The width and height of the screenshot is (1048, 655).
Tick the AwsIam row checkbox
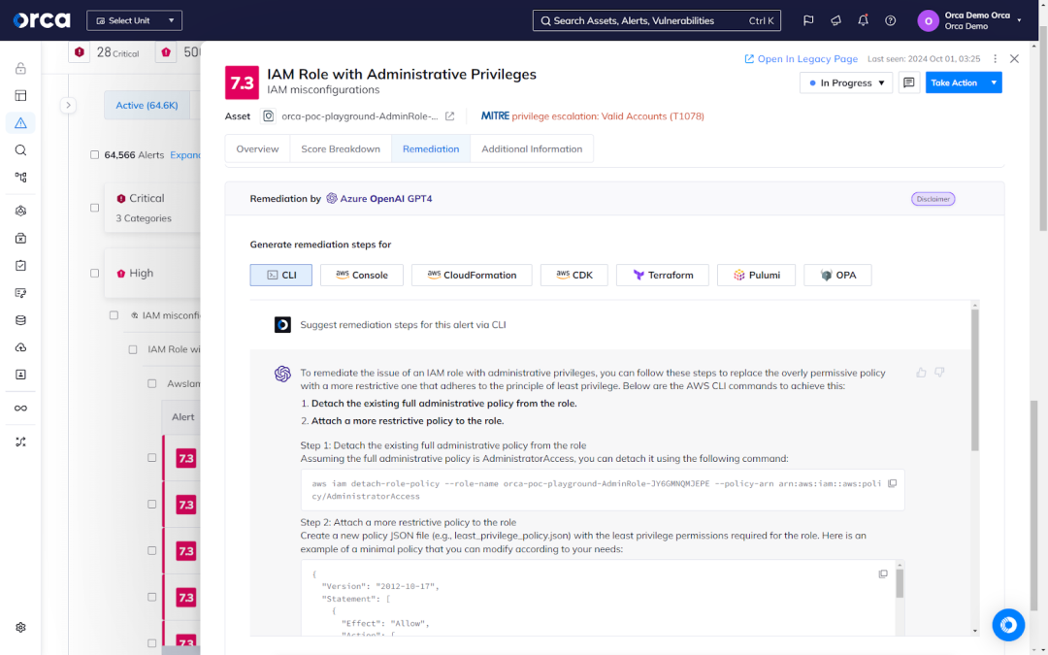pyautogui.click(x=152, y=383)
